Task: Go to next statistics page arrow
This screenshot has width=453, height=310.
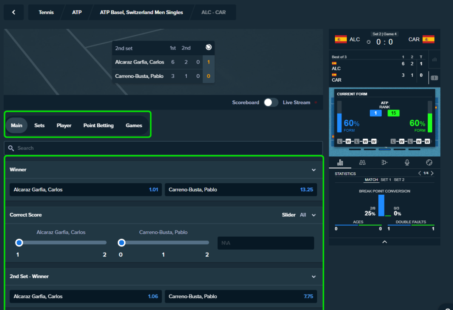Action: tap(432, 173)
